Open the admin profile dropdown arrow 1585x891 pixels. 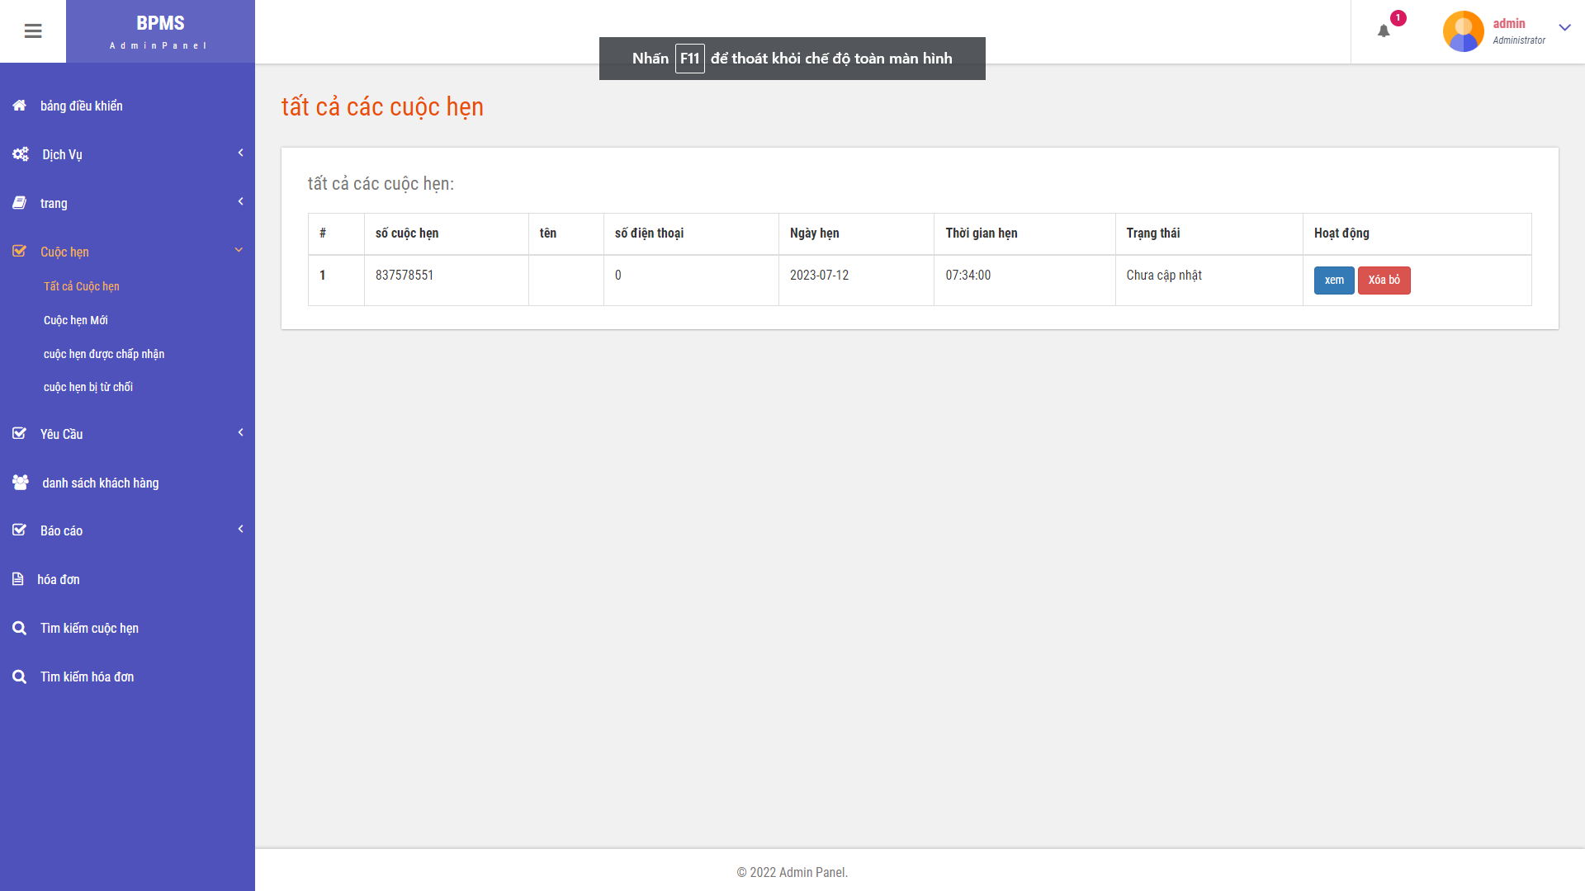(x=1564, y=28)
